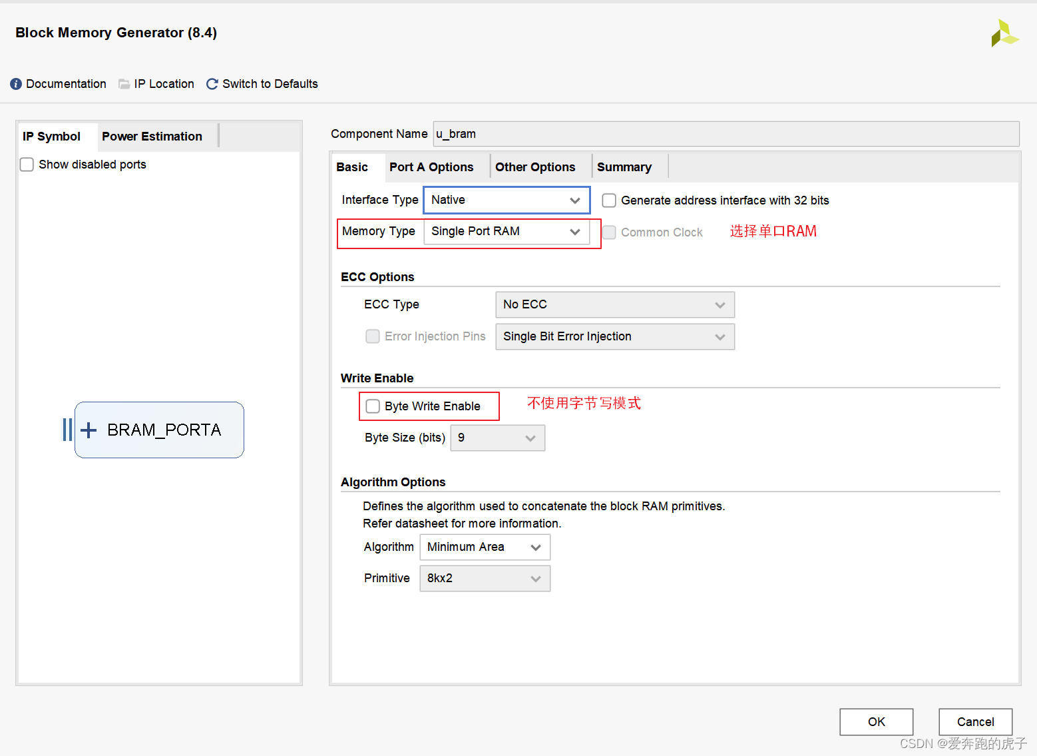Open the Primitive dropdown

536,578
